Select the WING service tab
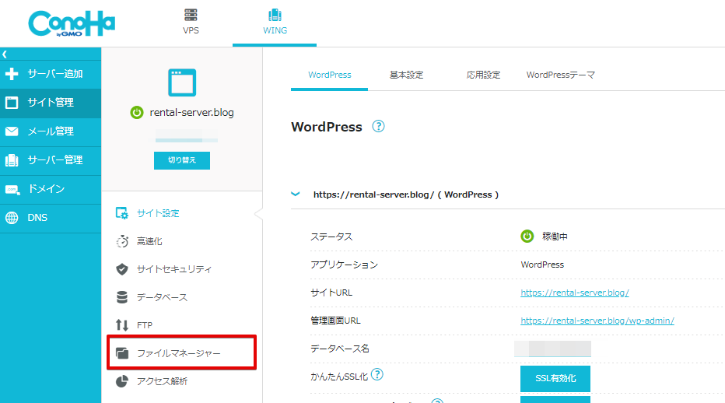Screen dimensions: 725x403 275,23
